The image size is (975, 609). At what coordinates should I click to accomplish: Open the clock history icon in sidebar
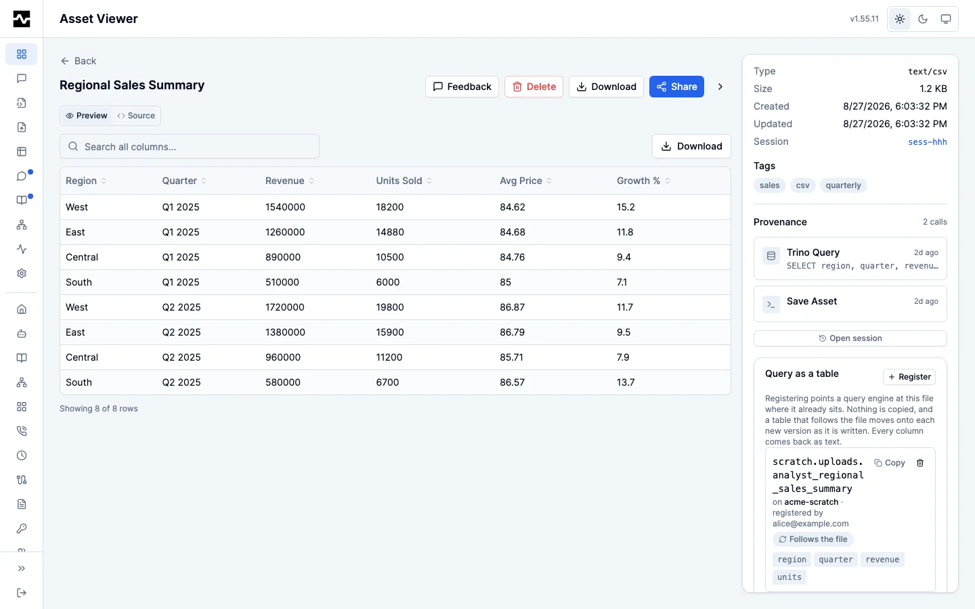point(22,455)
